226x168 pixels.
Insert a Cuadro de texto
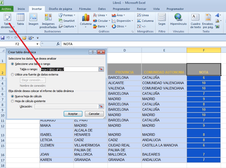196,21
